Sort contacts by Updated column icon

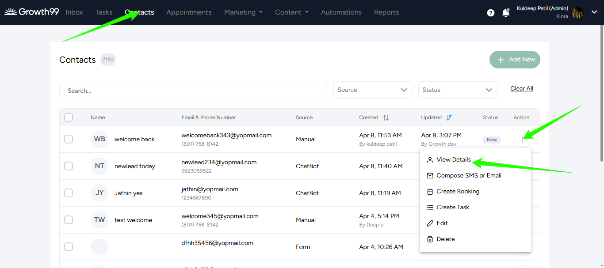pos(449,117)
